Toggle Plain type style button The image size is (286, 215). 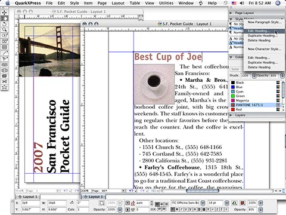pos(173,210)
